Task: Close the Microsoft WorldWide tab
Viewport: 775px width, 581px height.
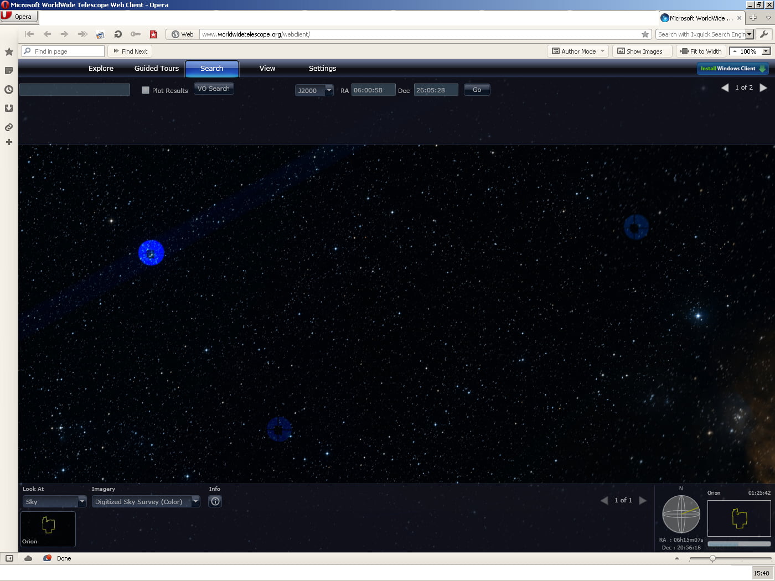Action: pyautogui.click(x=739, y=18)
